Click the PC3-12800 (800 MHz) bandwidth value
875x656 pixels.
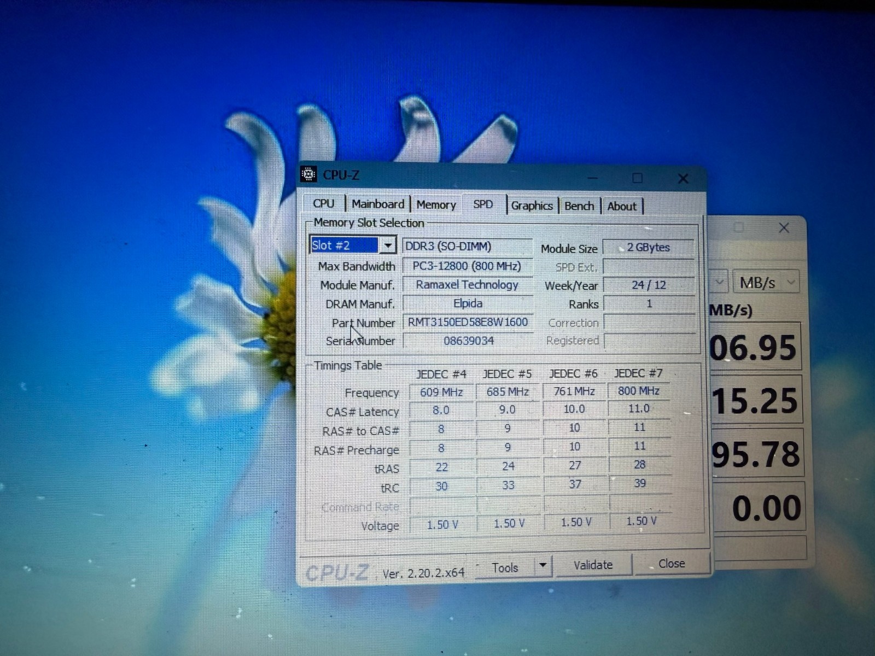pos(468,266)
